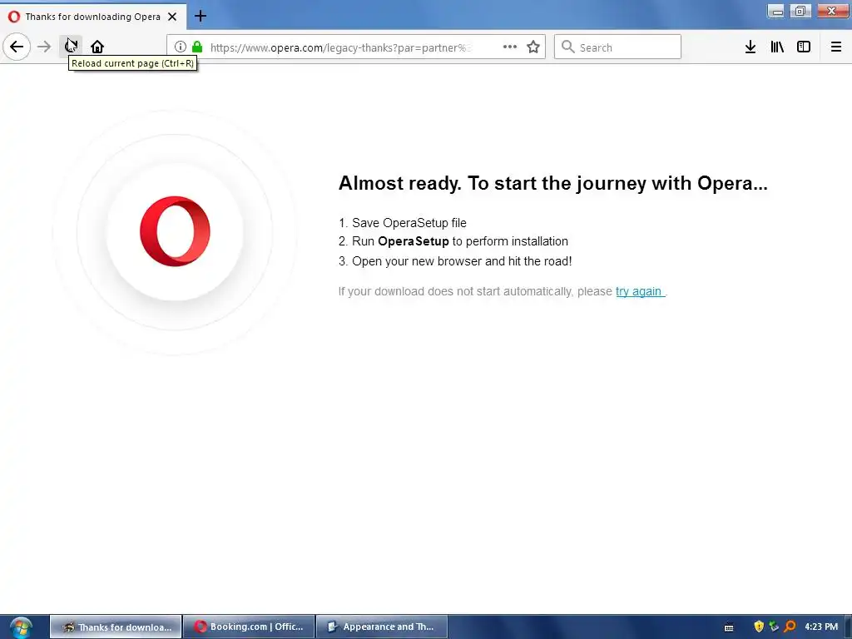Open the page actions three-dot menu
852x639 pixels.
click(510, 47)
